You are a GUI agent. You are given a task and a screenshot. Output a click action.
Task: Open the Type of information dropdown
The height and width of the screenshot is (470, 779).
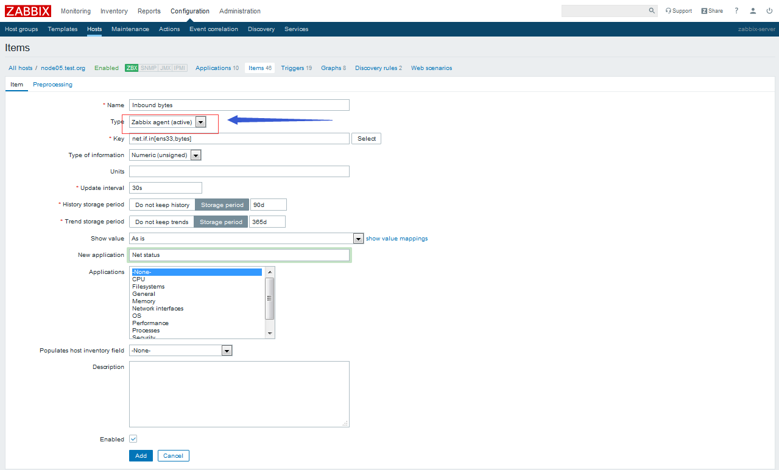click(196, 155)
